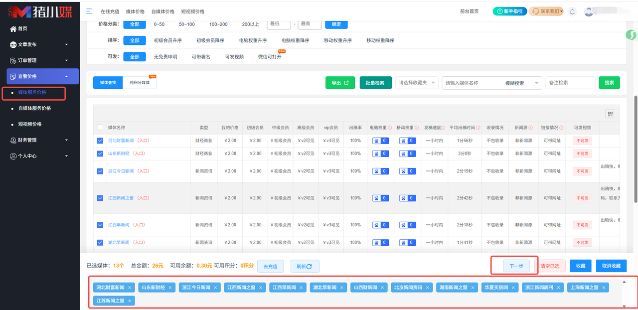This screenshot has height=310, width=638.
Task: Collapse the sidebar with the hamburger icon
Action: click(89, 11)
